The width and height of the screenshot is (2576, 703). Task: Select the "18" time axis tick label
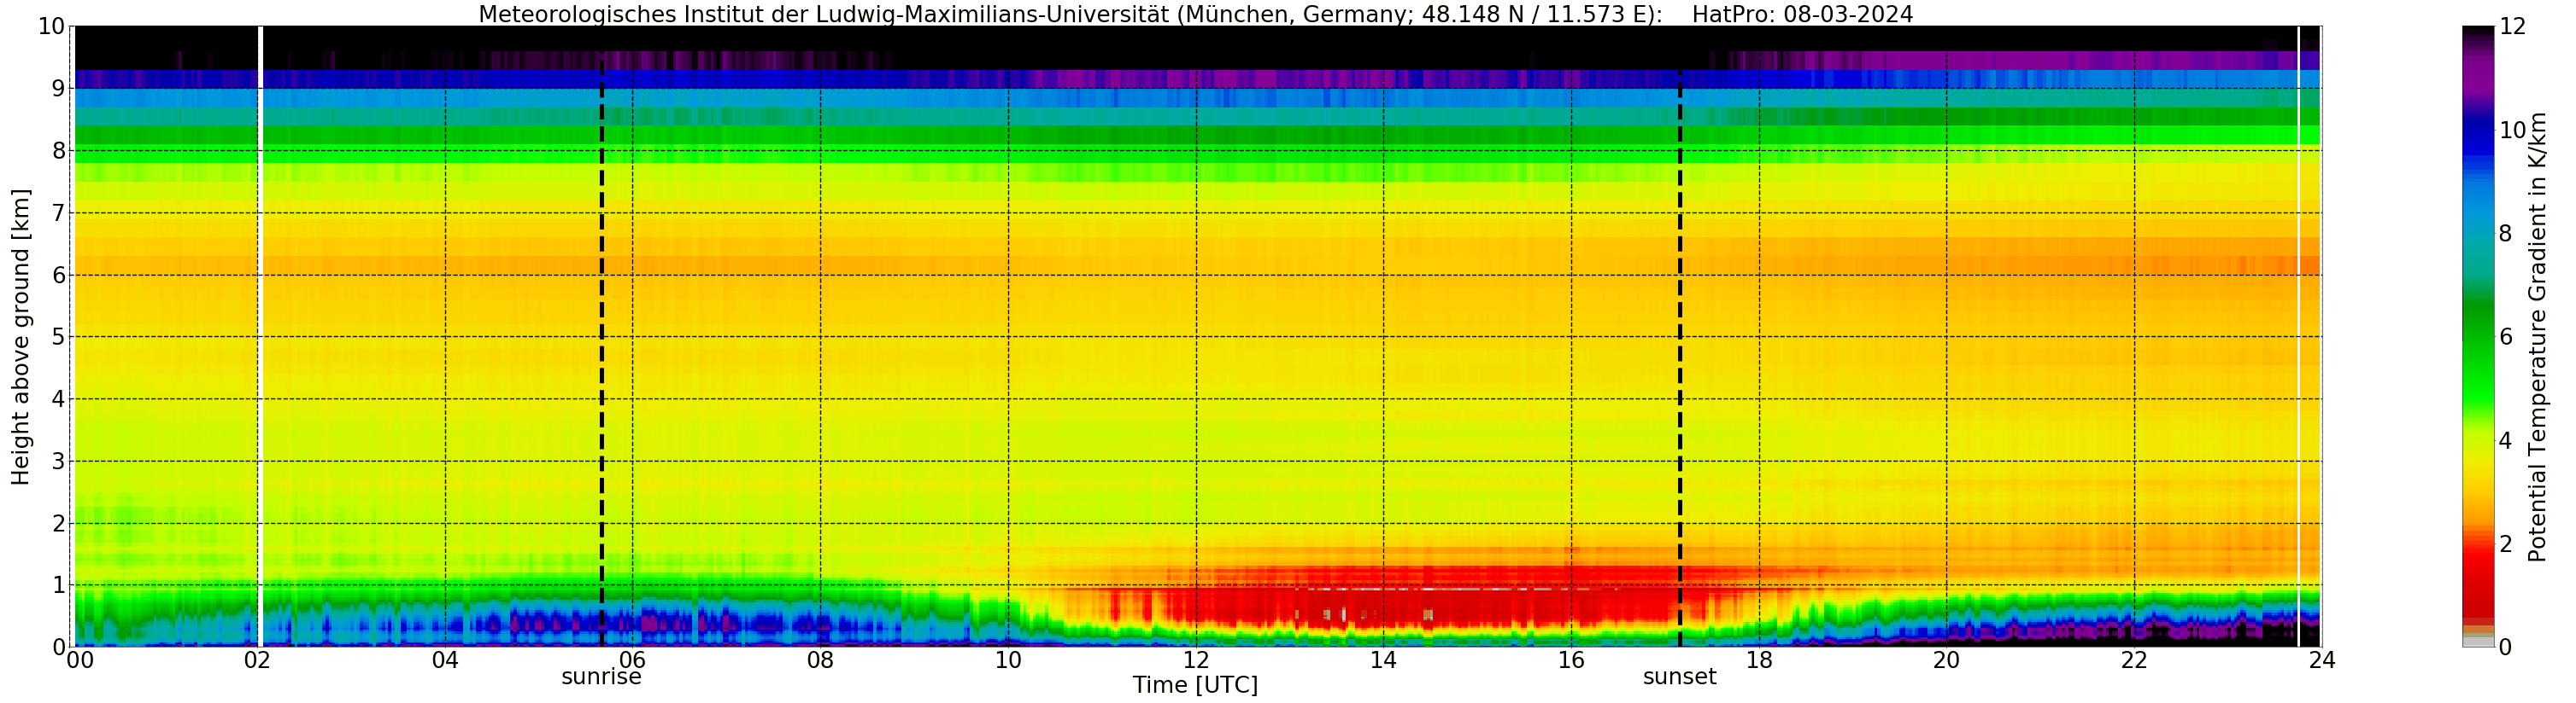1759,660
